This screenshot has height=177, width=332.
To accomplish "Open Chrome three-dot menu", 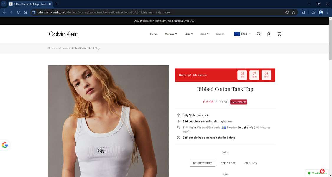I will point(328,12).
